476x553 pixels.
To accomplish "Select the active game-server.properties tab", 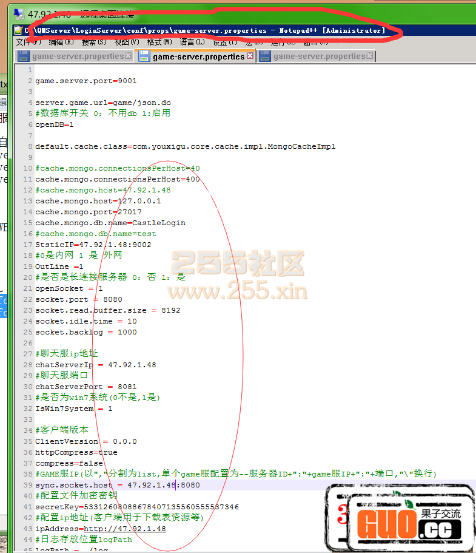I will [198, 56].
